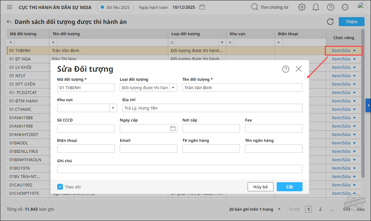Select the Dữ liệu 2025 data pill
371x221 pixels.
115,7
